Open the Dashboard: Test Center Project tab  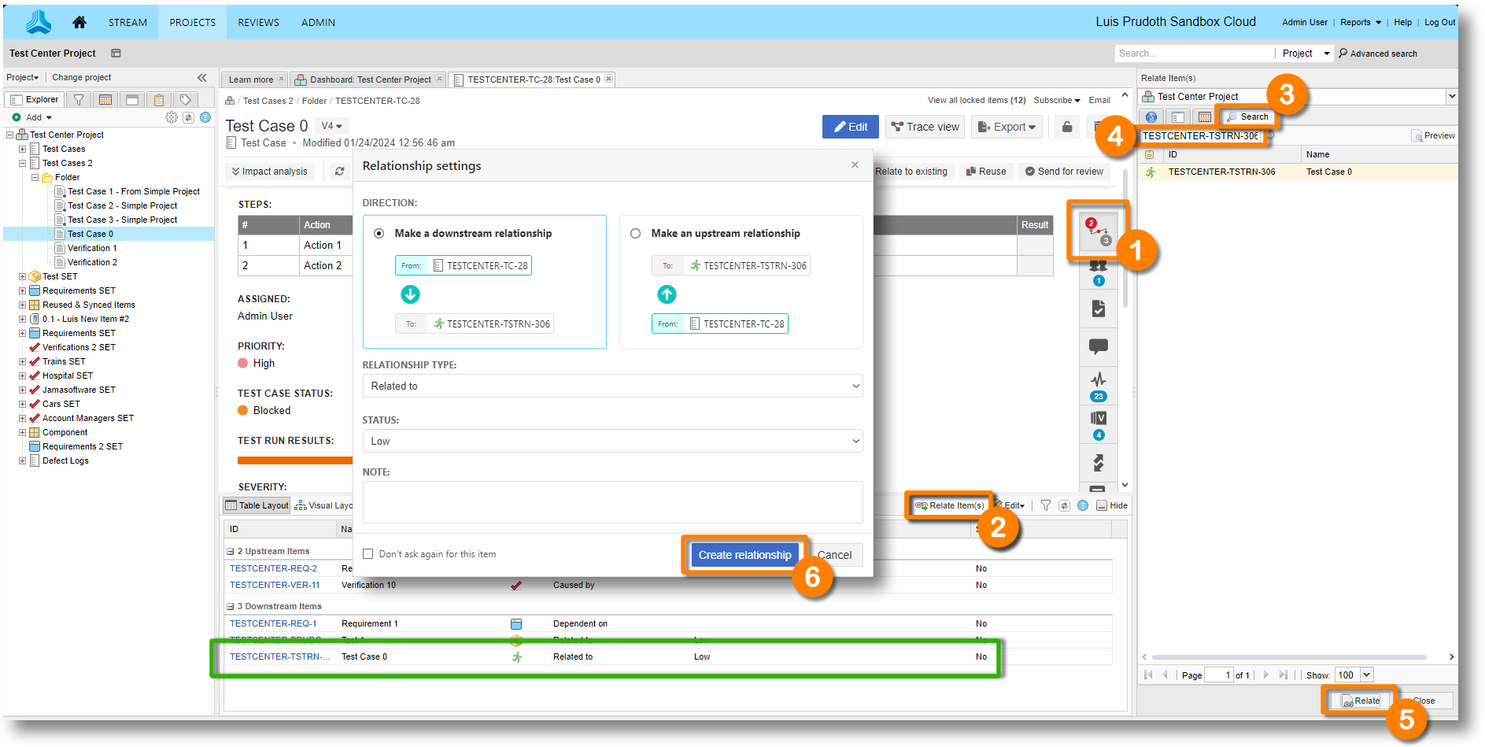click(x=370, y=80)
